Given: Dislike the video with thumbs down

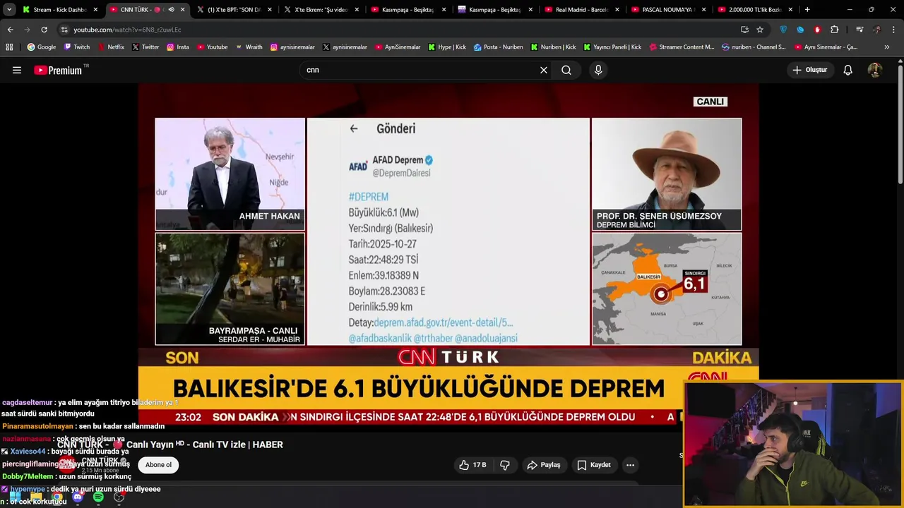Looking at the screenshot, I should click(x=505, y=465).
